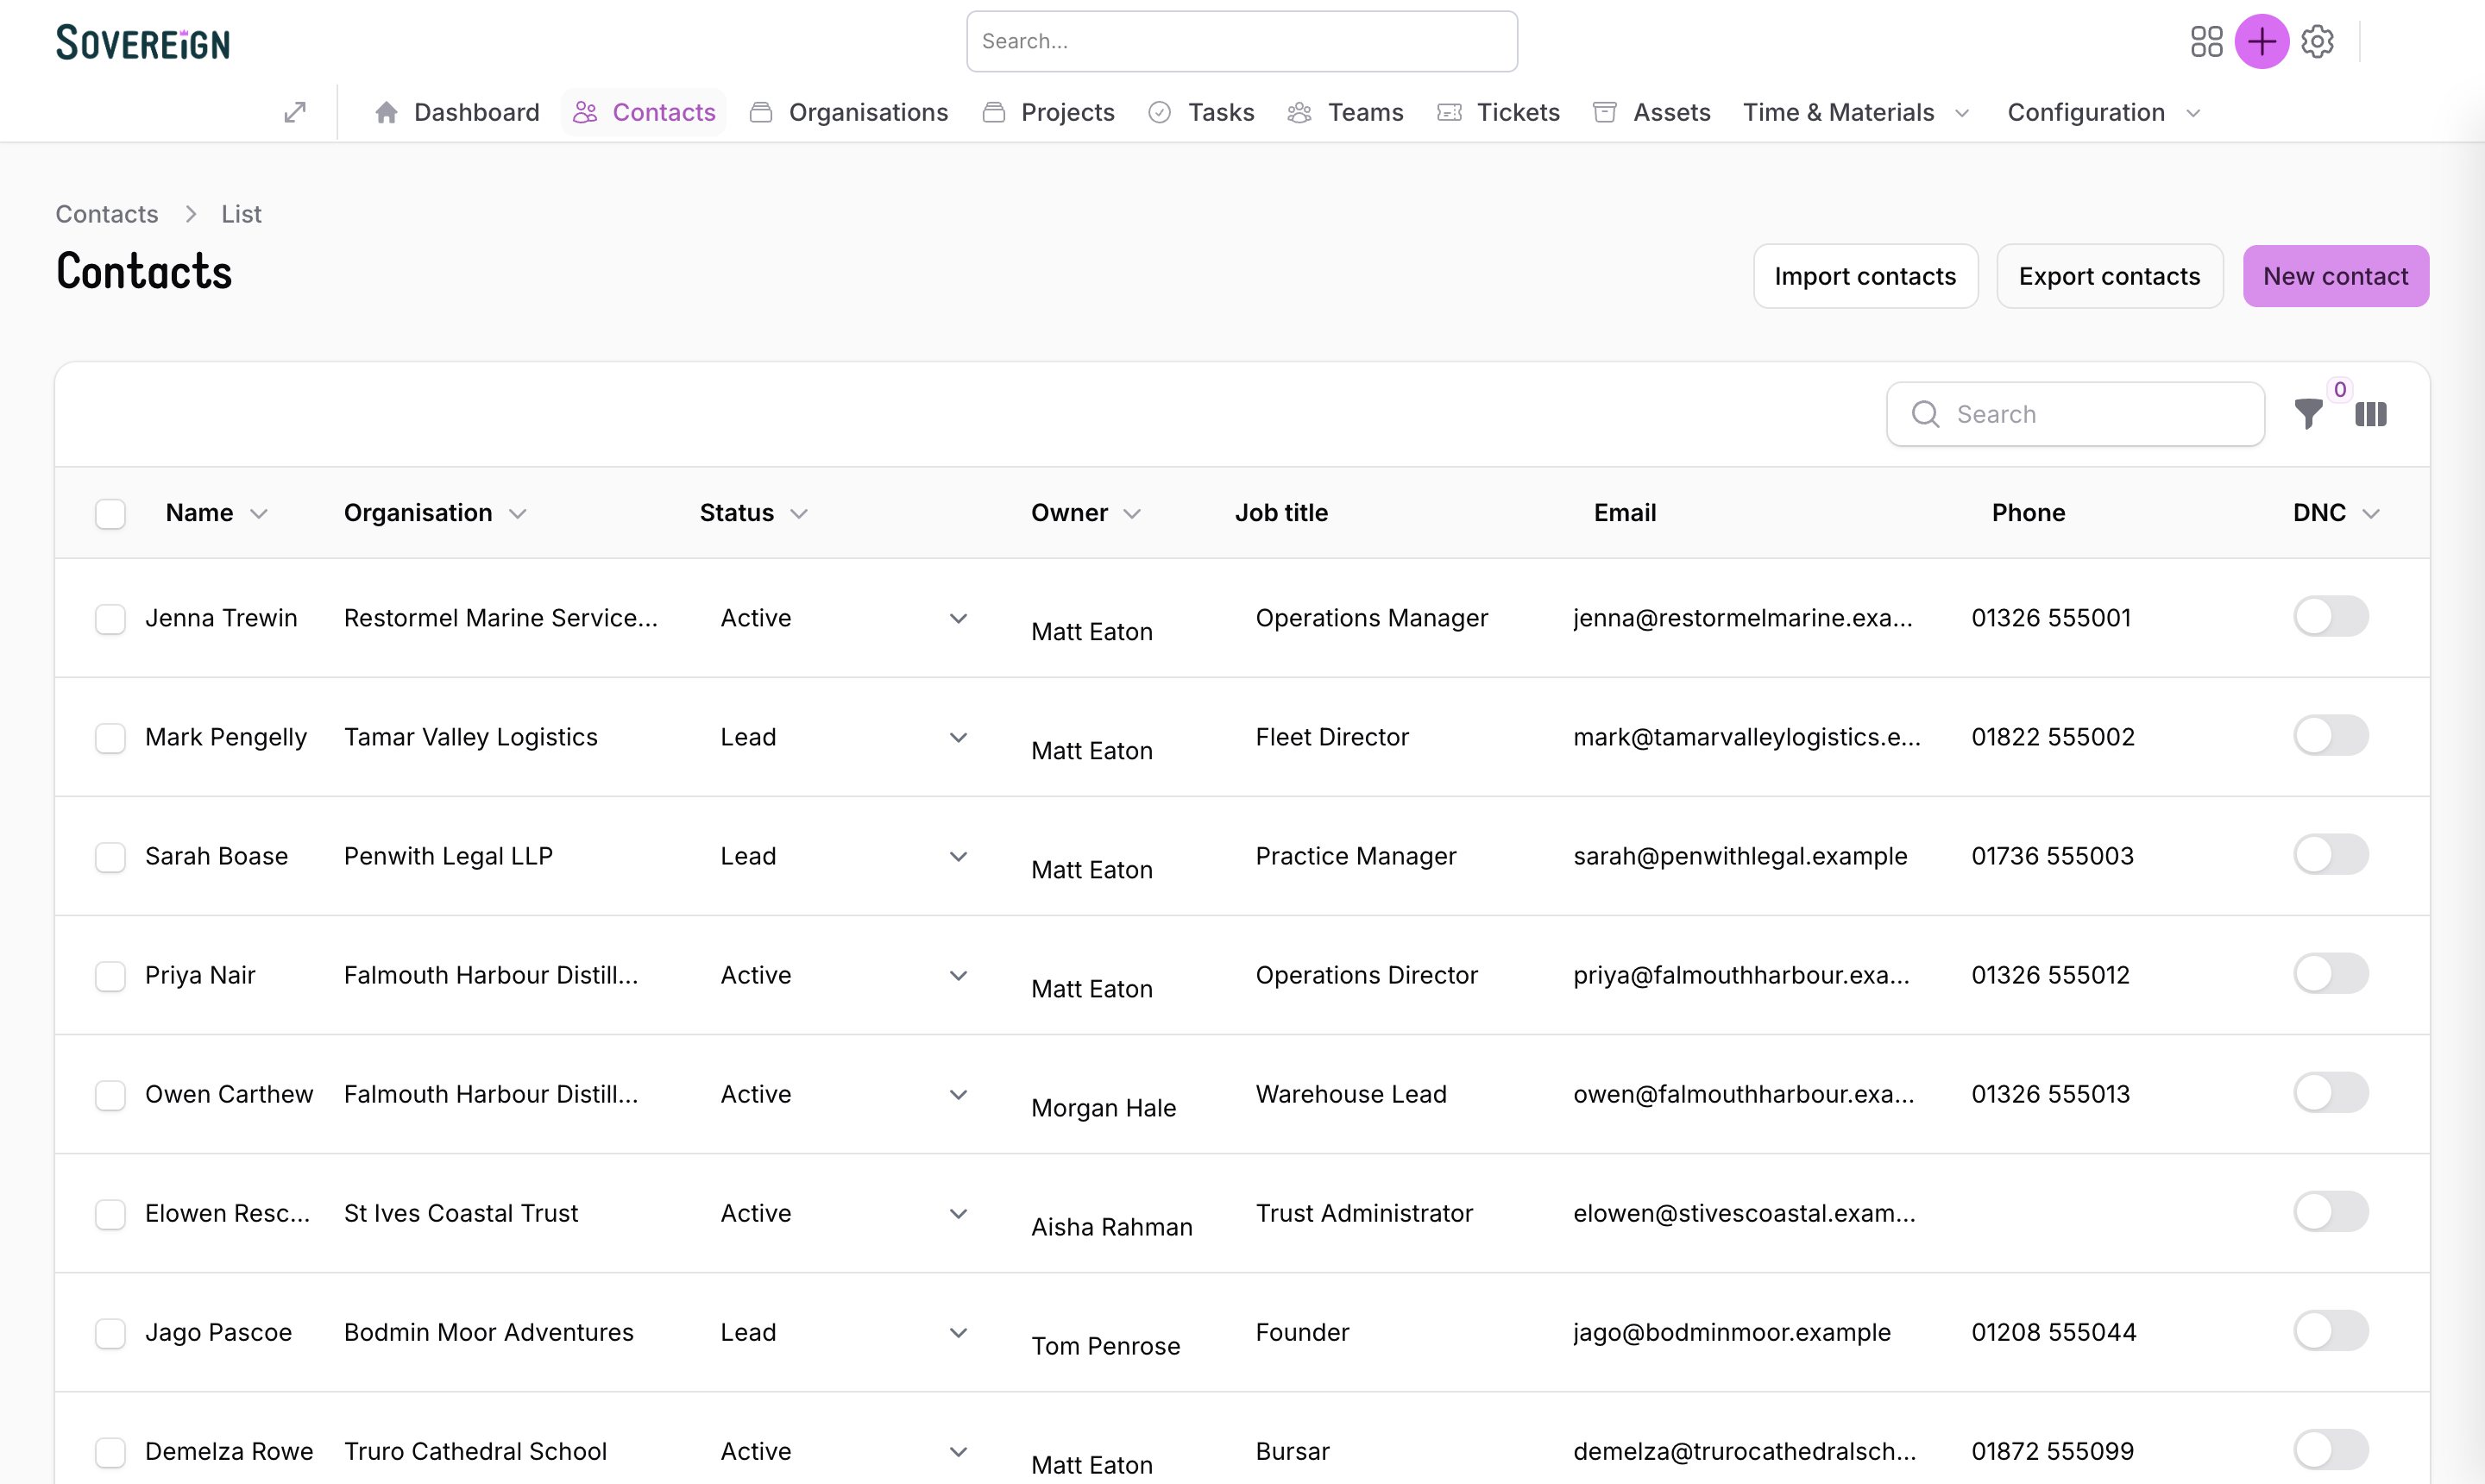2485x1484 pixels.
Task: Click the Projects icon in the navbar
Action: pyautogui.click(x=993, y=112)
